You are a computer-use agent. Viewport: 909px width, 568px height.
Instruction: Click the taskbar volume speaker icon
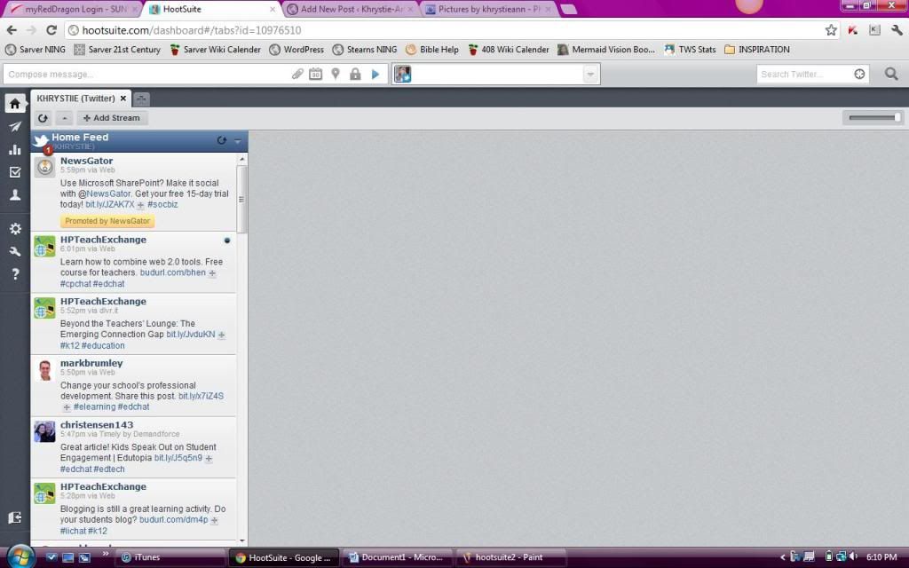pos(853,557)
